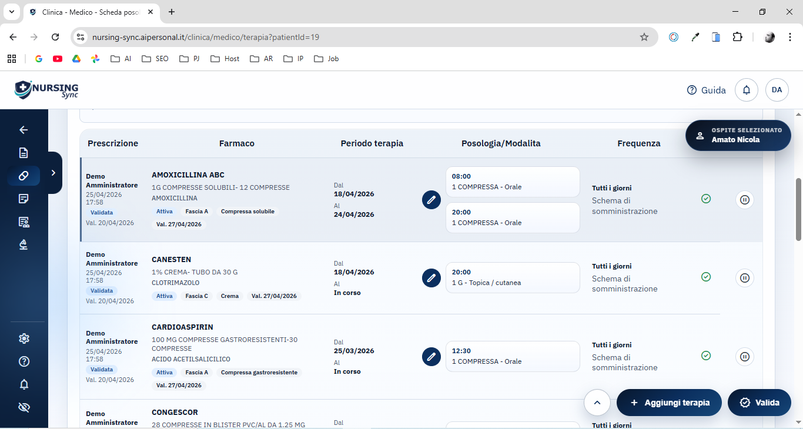803x429 pixels.
Task: Click the Periodo terapia column header
Action: pos(372,143)
